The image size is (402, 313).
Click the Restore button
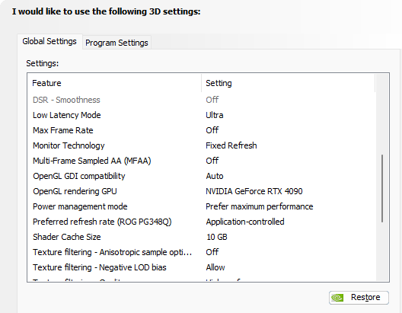pyautogui.click(x=359, y=298)
